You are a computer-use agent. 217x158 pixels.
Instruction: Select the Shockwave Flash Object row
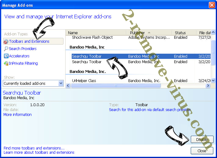pyautogui.click(x=141, y=38)
